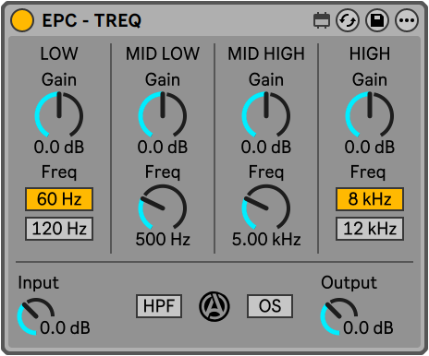Click the Output label
This screenshot has height=356, width=429.
click(x=349, y=282)
